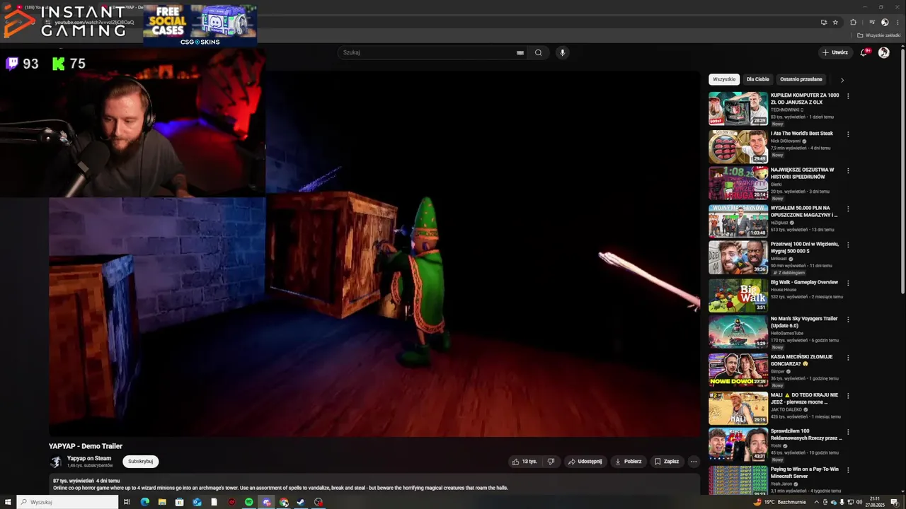Open options for Big Walk - Gameplay Overview
This screenshot has width=906, height=509.
[848, 283]
